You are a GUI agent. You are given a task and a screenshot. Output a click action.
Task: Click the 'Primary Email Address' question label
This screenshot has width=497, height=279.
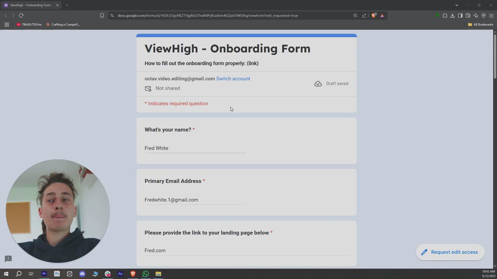point(173,181)
